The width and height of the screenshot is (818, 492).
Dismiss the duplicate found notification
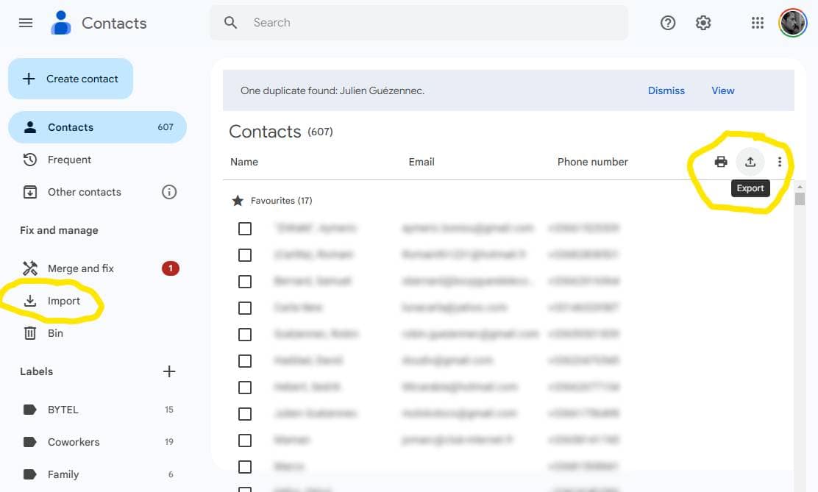point(666,90)
